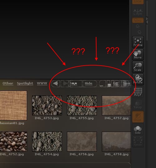Select the Move canvas tool
Viewport: 156px width, 168px height.
pos(138,54)
